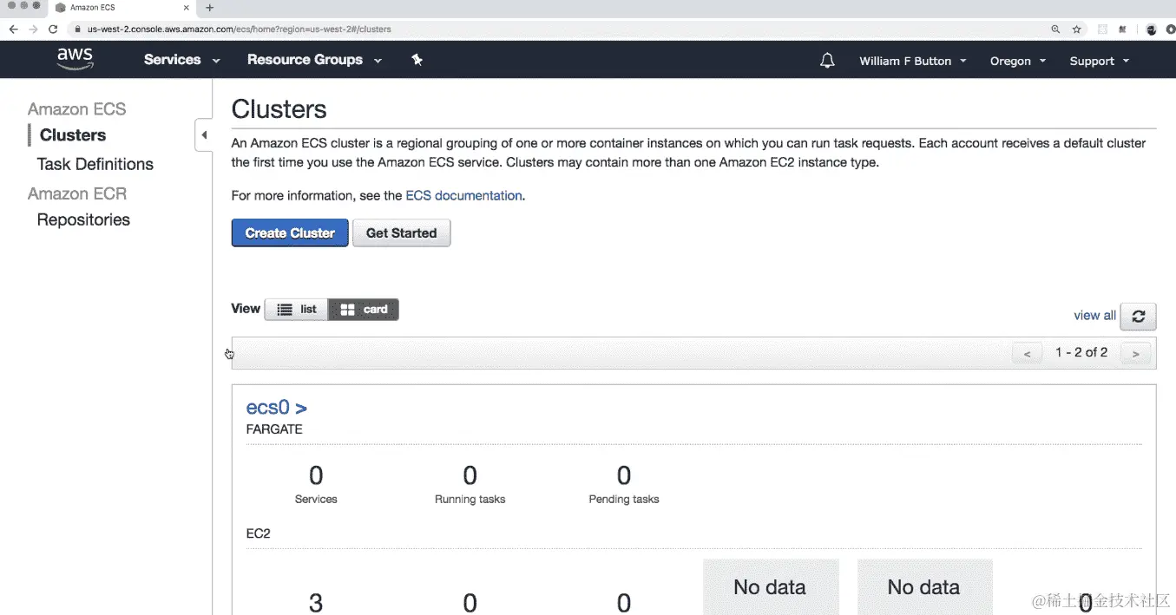Click the EC2 label in ecs0 card
The width and height of the screenshot is (1176, 615).
(259, 533)
